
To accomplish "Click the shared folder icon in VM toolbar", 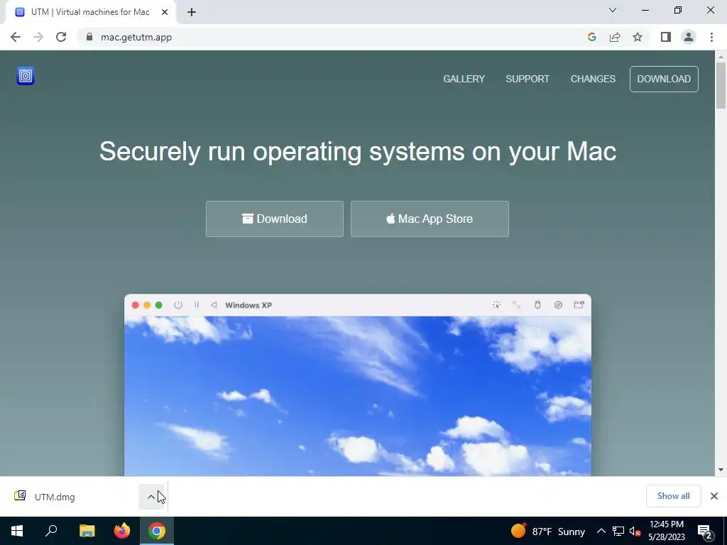I will [x=579, y=304].
